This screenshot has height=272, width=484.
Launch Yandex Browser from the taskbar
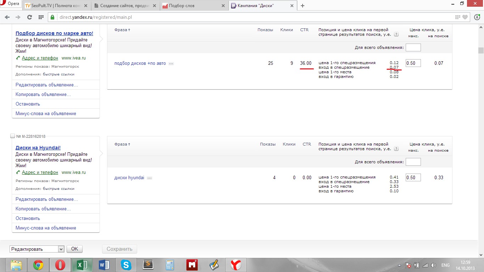point(236,265)
